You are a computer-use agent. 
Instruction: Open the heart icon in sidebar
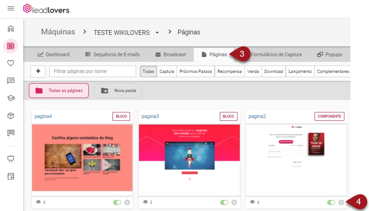point(11,63)
